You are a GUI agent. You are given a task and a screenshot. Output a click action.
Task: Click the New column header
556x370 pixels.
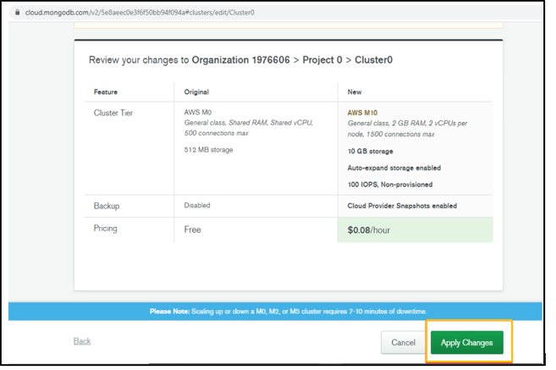click(x=355, y=91)
